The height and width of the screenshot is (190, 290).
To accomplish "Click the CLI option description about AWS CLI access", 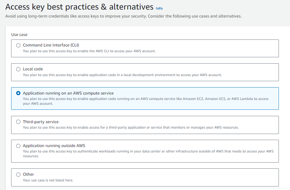I will coord(89,51).
